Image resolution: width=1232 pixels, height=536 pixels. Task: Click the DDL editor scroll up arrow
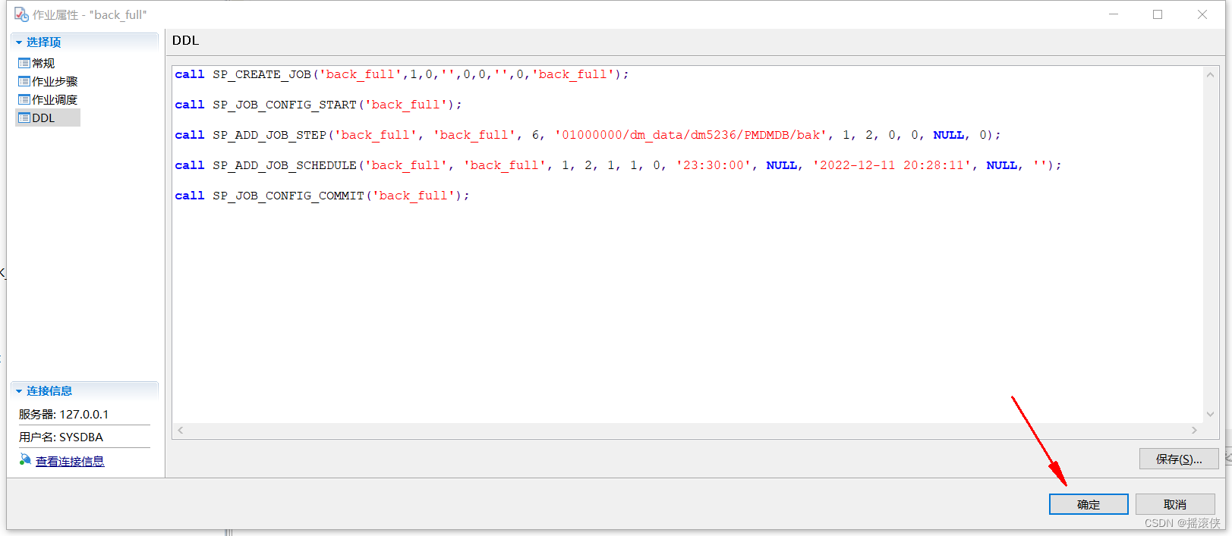pyautogui.click(x=1211, y=74)
